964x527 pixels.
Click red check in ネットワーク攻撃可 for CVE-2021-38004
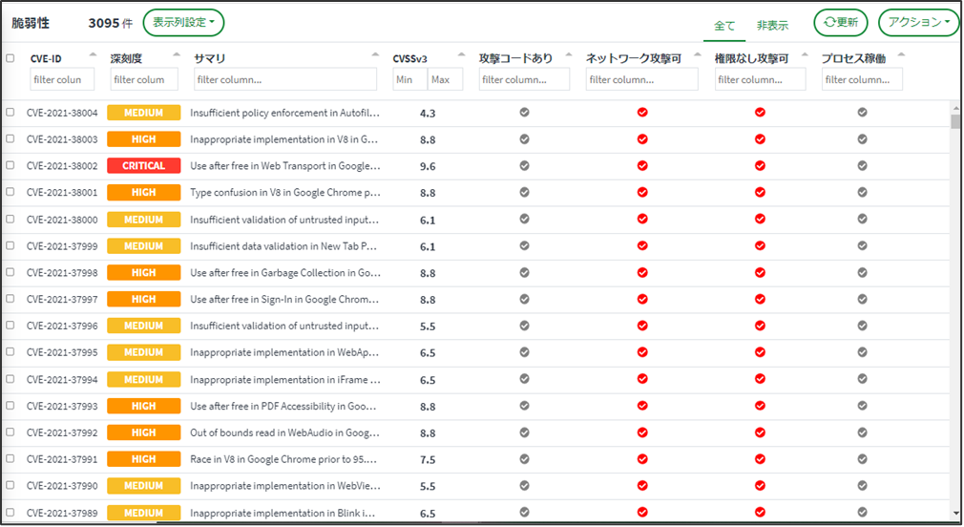[642, 113]
